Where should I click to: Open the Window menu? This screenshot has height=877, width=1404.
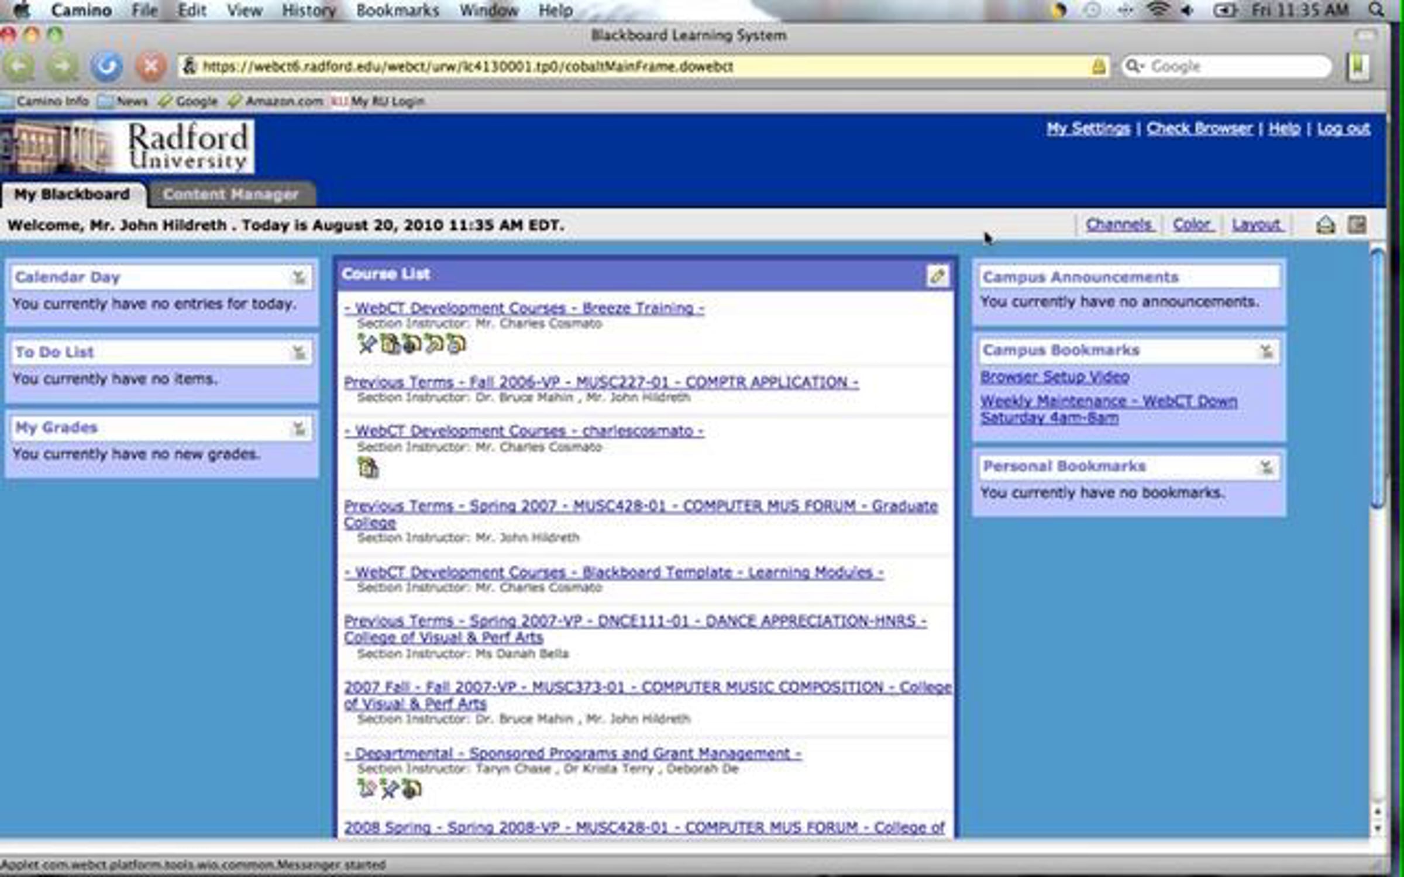coord(489,10)
